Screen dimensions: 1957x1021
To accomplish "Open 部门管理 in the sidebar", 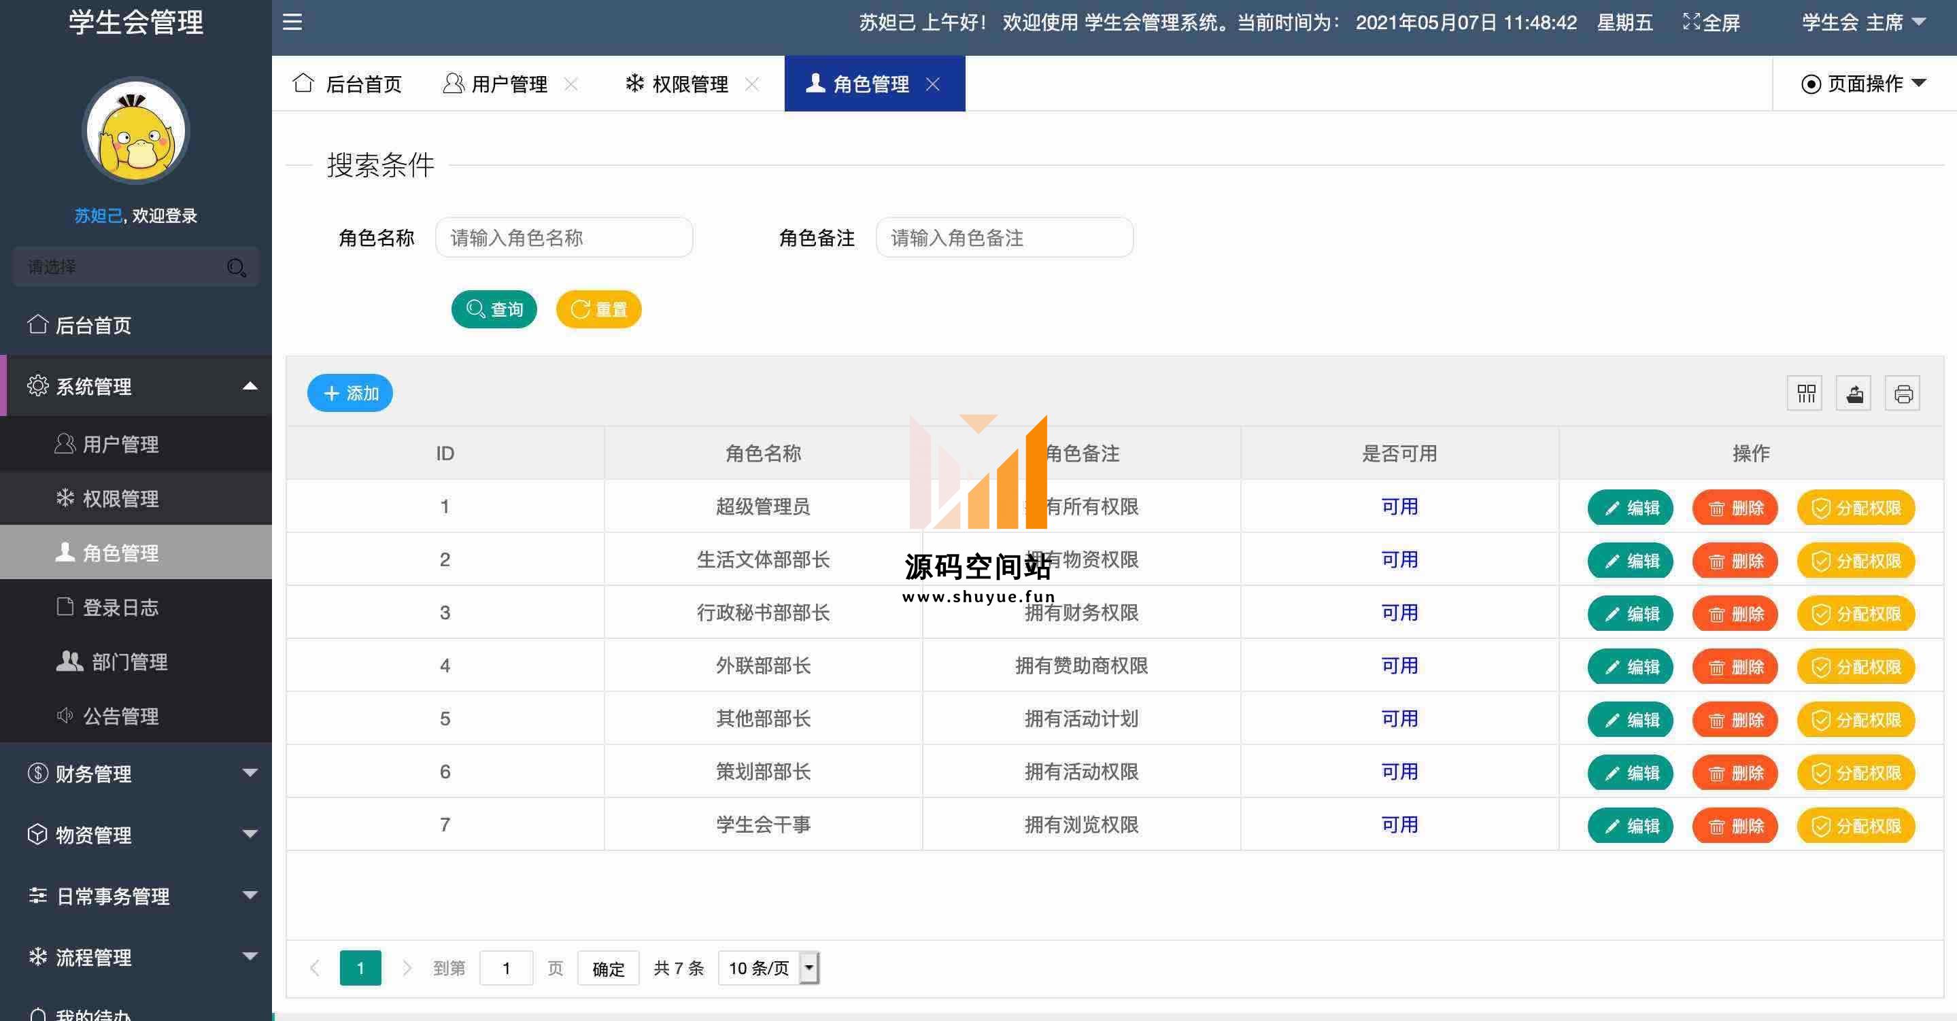I will pyautogui.click(x=136, y=661).
